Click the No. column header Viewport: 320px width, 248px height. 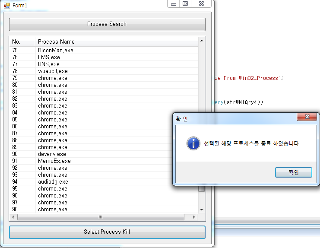22,41
